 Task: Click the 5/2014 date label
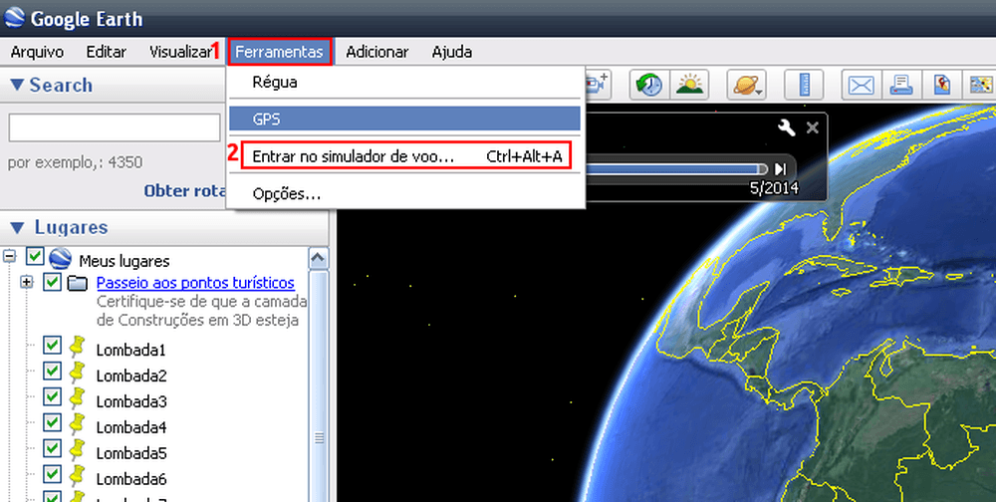(774, 187)
